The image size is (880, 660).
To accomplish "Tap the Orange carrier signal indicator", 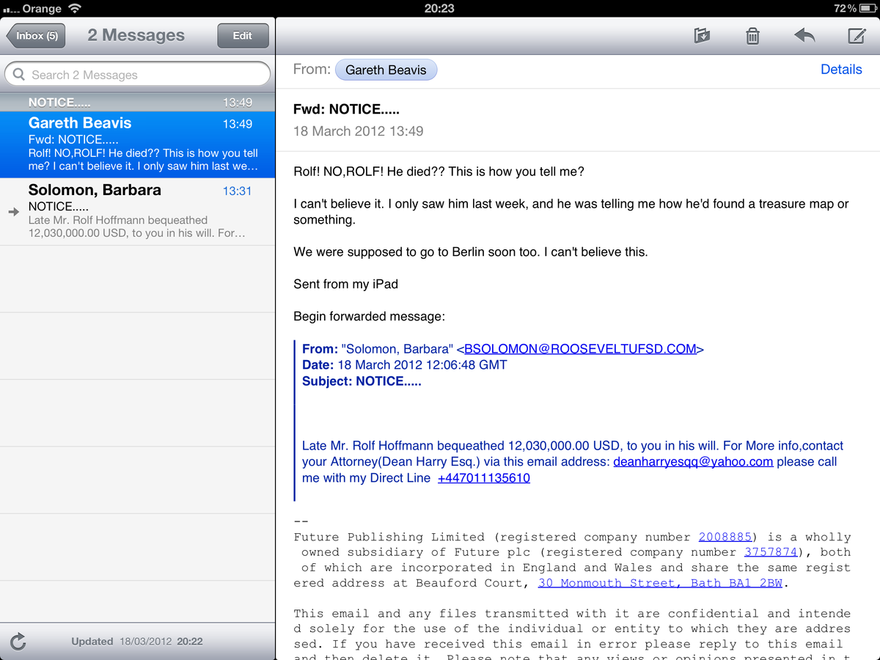I will pos(10,9).
